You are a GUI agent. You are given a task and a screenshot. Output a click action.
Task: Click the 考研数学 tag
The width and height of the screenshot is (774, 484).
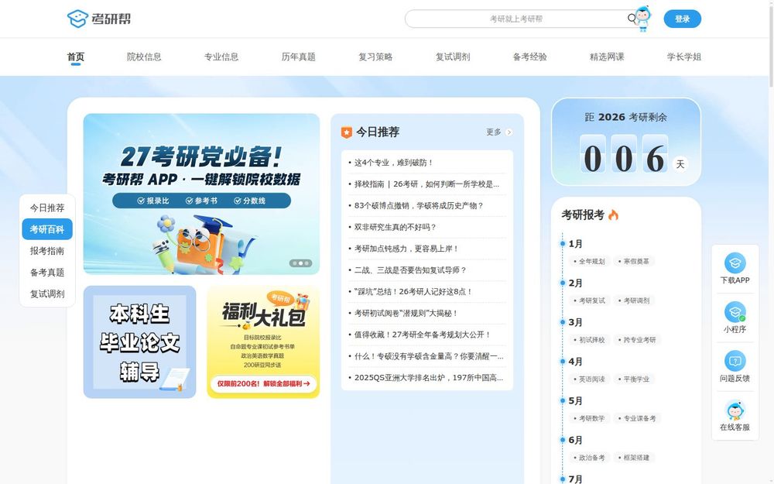click(590, 418)
